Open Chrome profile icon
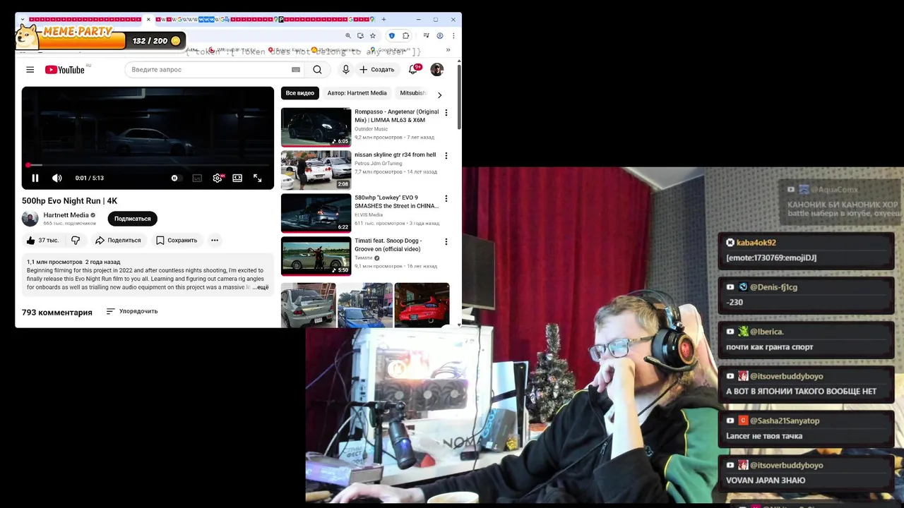This screenshot has height=508, width=904. pos(440,35)
